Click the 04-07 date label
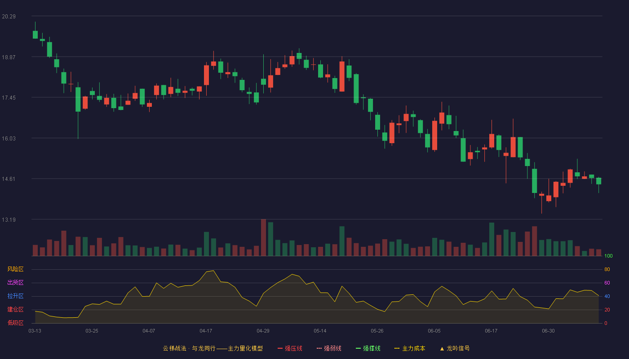The width and height of the screenshot is (629, 359). coord(149,331)
